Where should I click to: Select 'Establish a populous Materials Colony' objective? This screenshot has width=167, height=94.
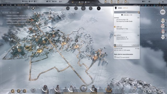(20, 21)
